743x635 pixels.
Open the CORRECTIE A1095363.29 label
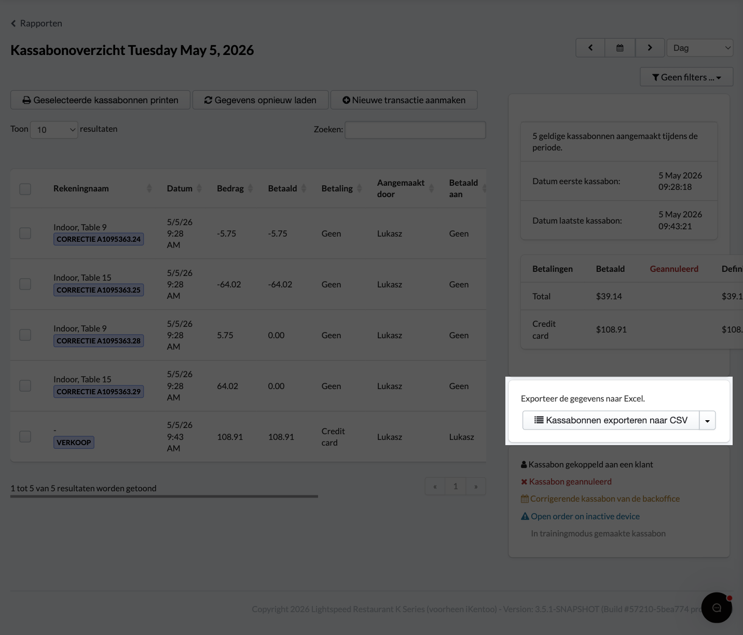coord(99,392)
